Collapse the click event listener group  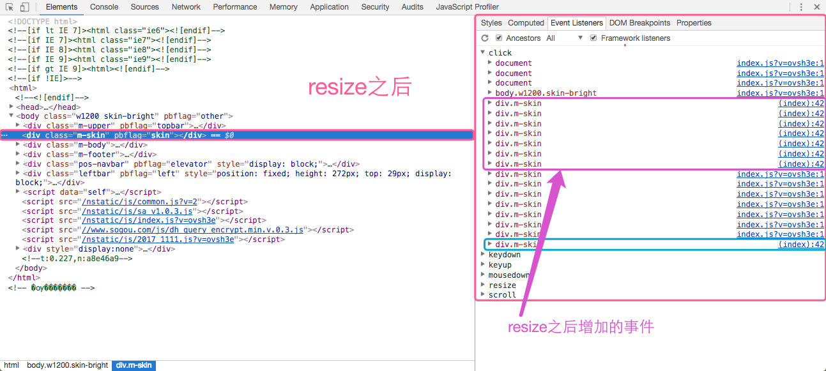click(484, 52)
